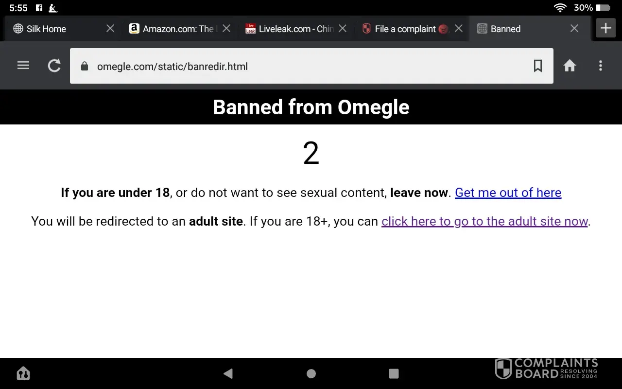Image resolution: width=622 pixels, height=389 pixels.
Task: Tap the 'Banned from Omegle' heading
Action: (311, 107)
